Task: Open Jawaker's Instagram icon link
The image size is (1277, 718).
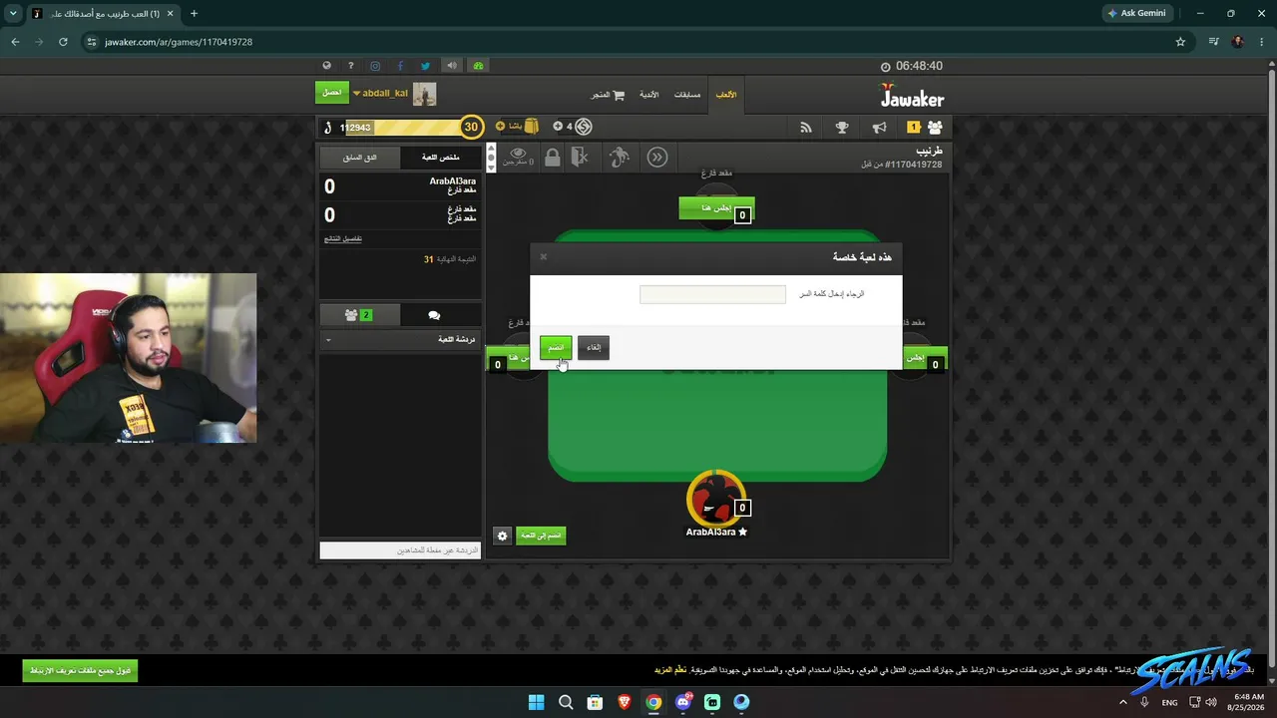Action: [x=375, y=66]
